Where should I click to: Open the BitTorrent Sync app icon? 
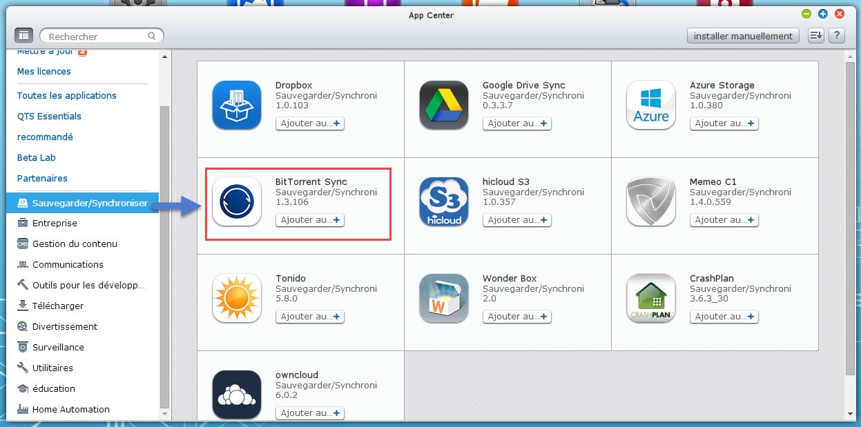[x=237, y=202]
